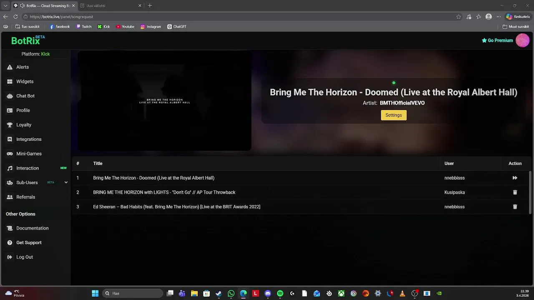The height and width of the screenshot is (300, 534).
Task: Open the Interaction section
Action: pos(28,168)
